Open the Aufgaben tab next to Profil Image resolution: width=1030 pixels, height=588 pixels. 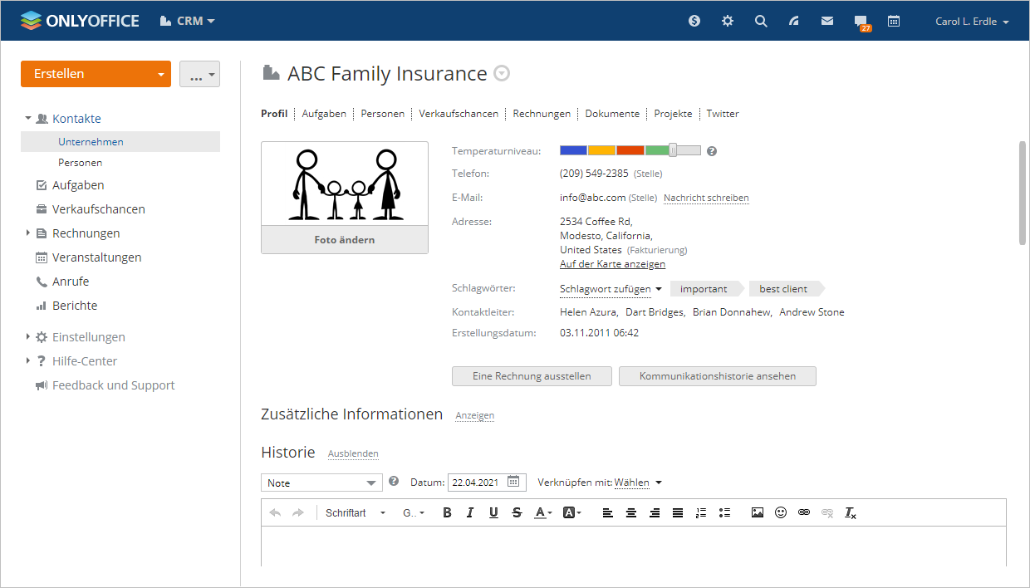(x=324, y=114)
